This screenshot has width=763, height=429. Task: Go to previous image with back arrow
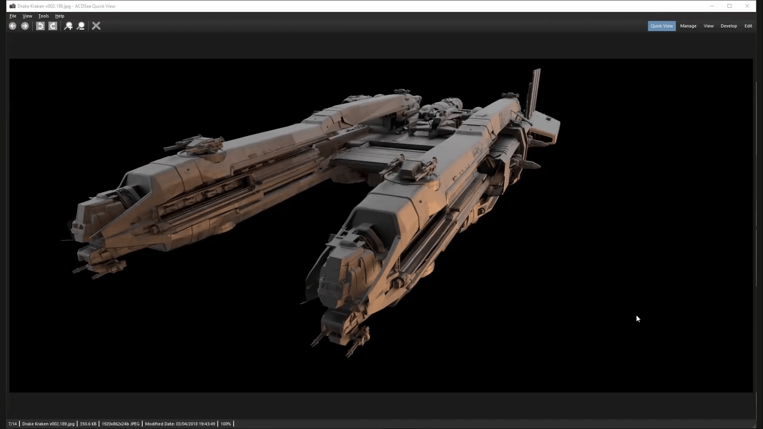13,26
